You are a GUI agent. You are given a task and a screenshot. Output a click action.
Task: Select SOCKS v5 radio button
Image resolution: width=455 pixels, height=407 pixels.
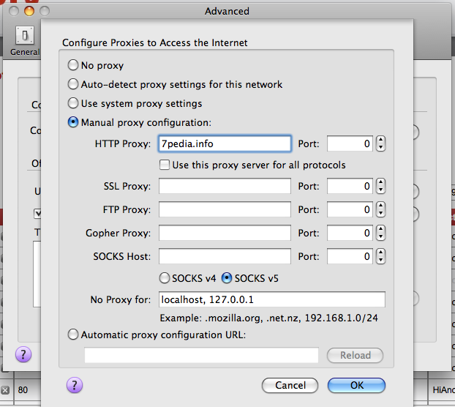coord(227,278)
